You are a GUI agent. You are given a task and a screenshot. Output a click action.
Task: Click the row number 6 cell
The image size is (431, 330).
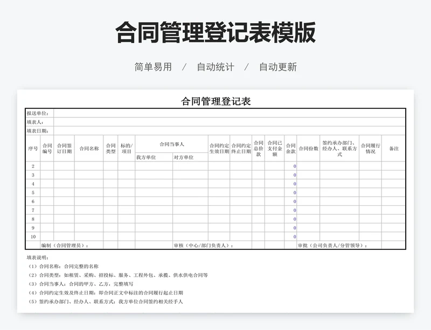click(x=33, y=201)
